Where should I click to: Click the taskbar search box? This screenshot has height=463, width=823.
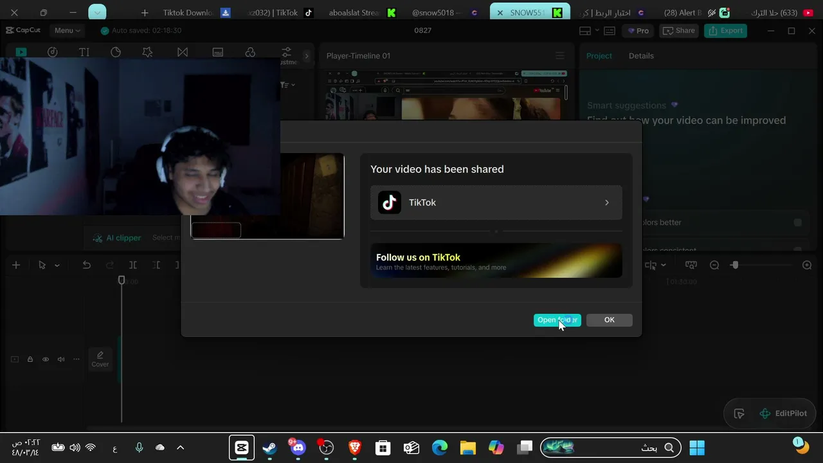[610, 448]
